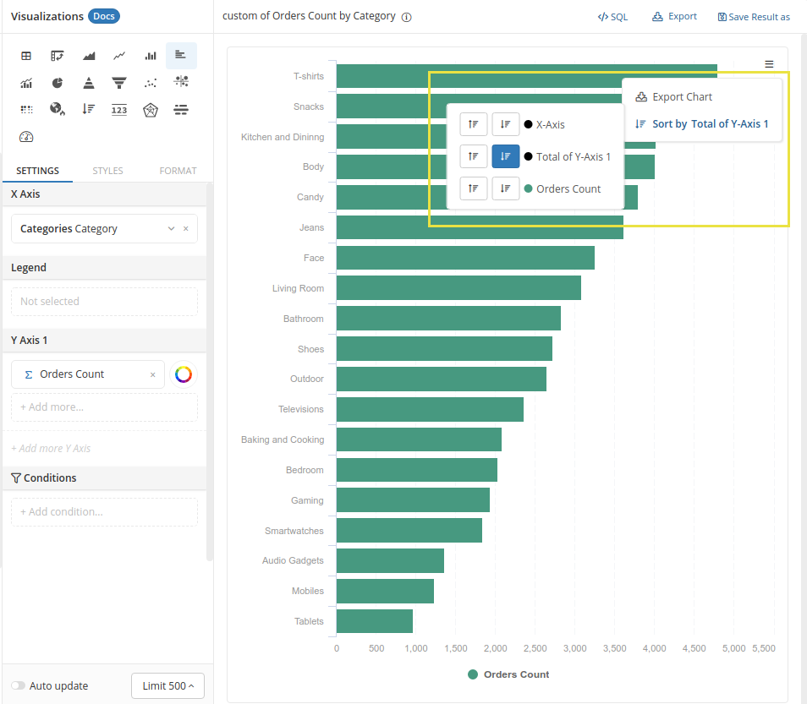Sort Orders Count descending
This screenshot has width=807, height=704.
pyautogui.click(x=506, y=188)
